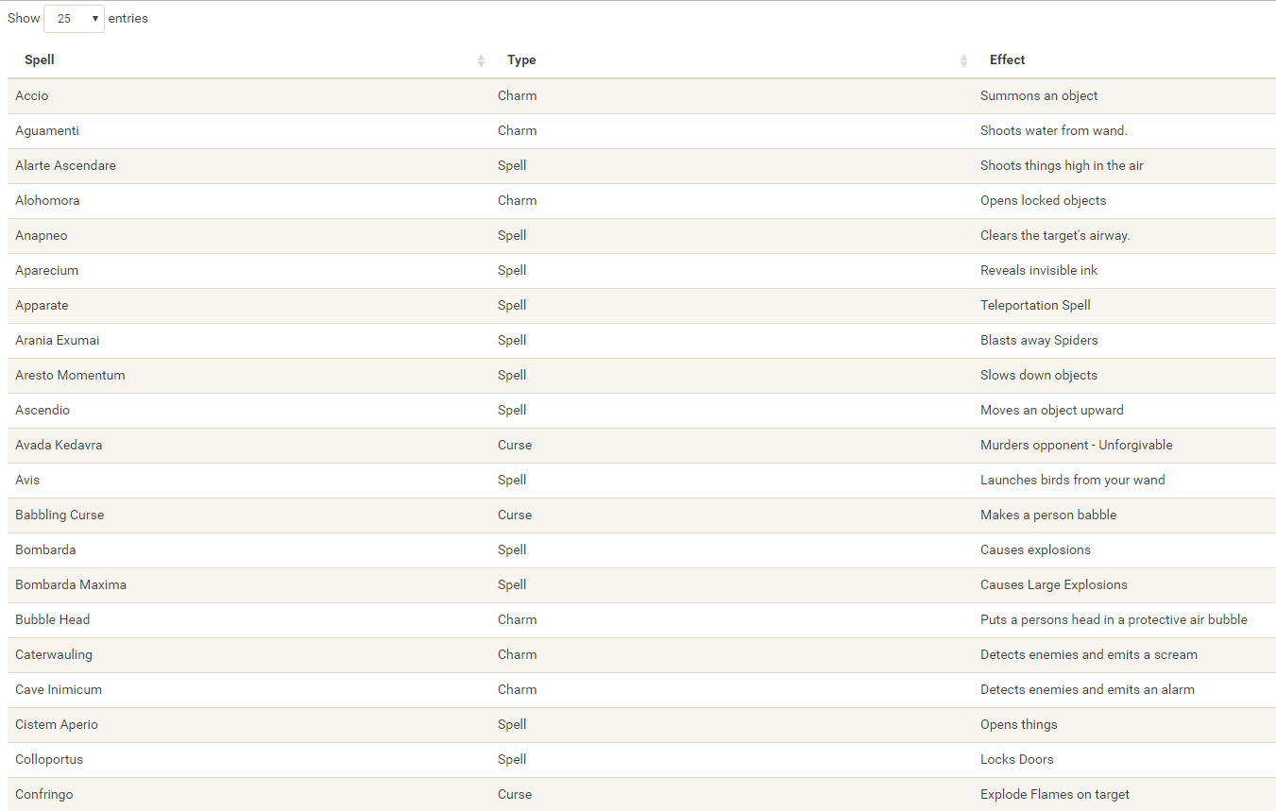
Task: Click the Aguamenti spell name
Action: tap(47, 130)
